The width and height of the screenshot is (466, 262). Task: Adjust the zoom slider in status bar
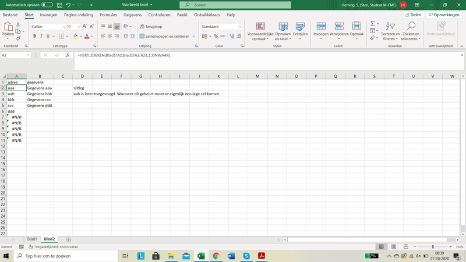point(432,247)
